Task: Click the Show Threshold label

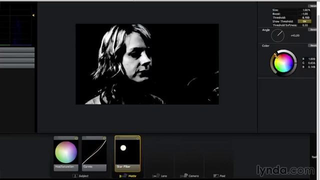Action: pos(282,21)
